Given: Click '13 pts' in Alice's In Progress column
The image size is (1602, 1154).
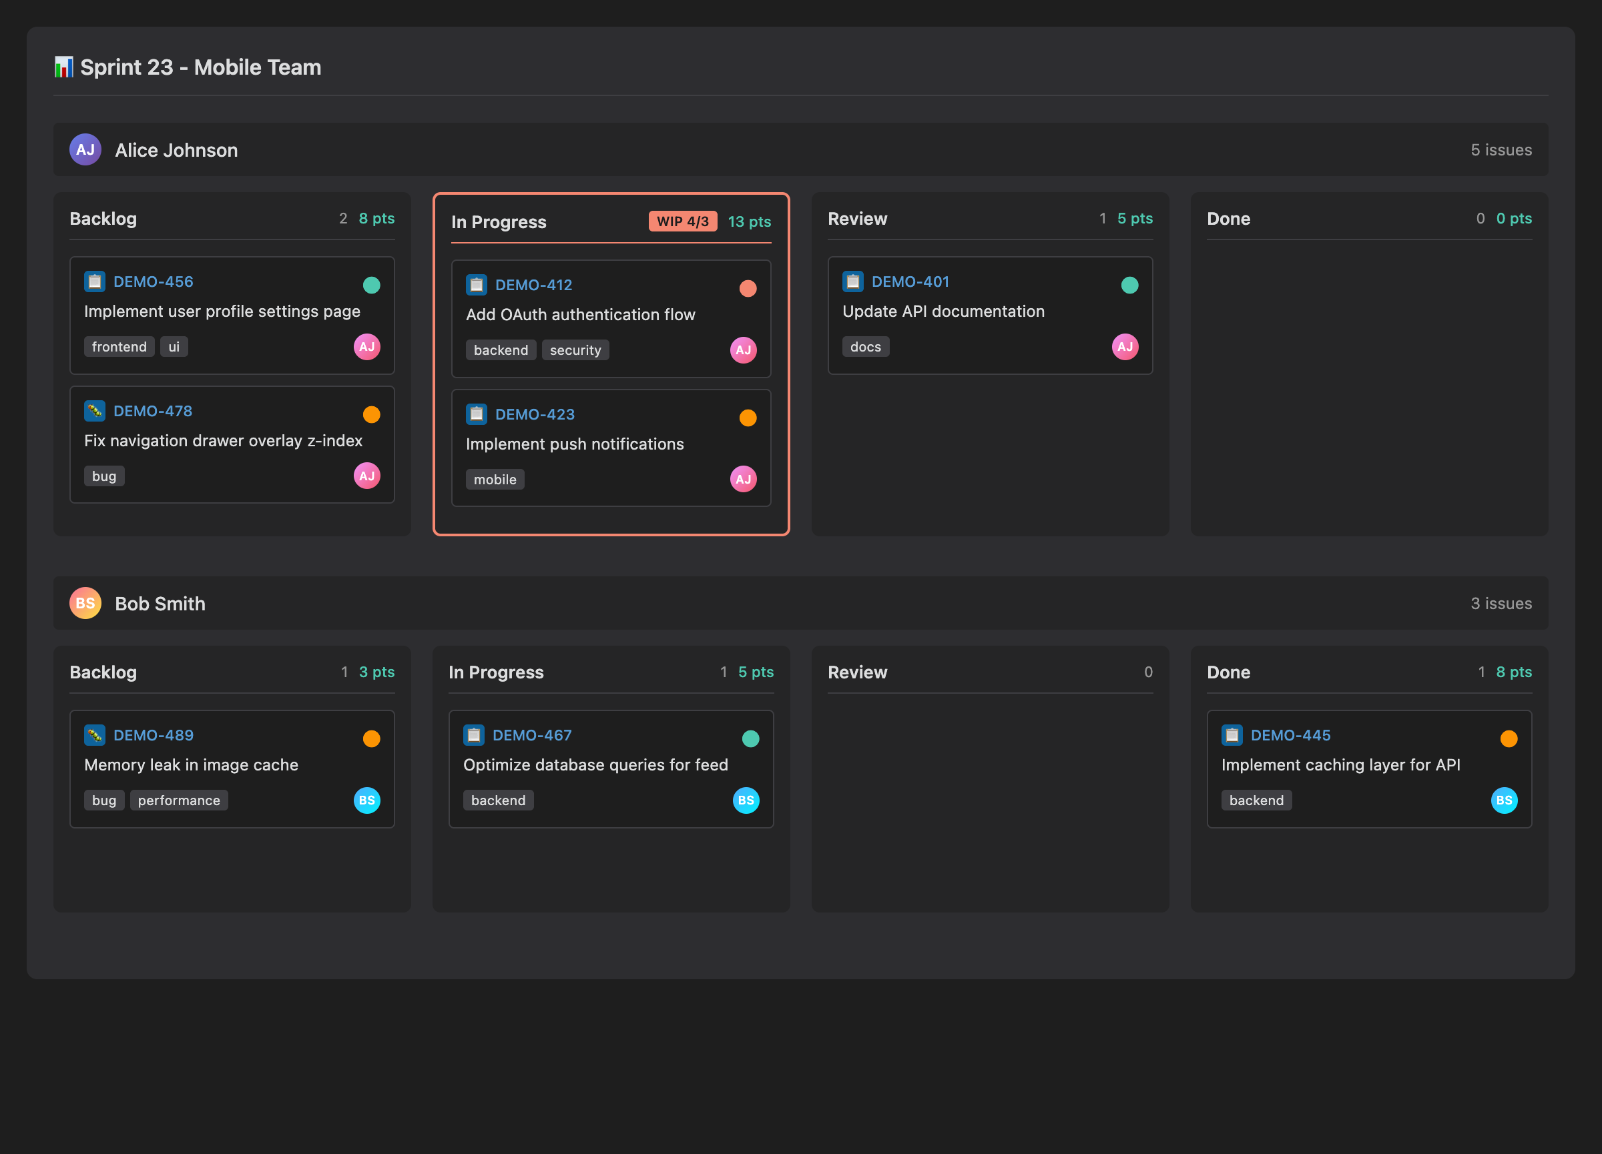Looking at the screenshot, I should 750,221.
